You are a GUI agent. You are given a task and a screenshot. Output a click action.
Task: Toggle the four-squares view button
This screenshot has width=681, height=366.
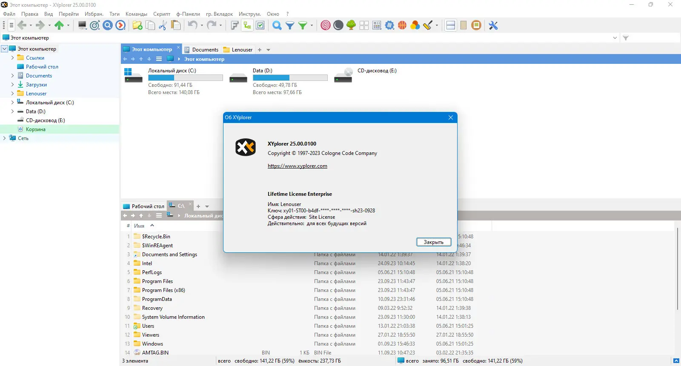point(364,26)
